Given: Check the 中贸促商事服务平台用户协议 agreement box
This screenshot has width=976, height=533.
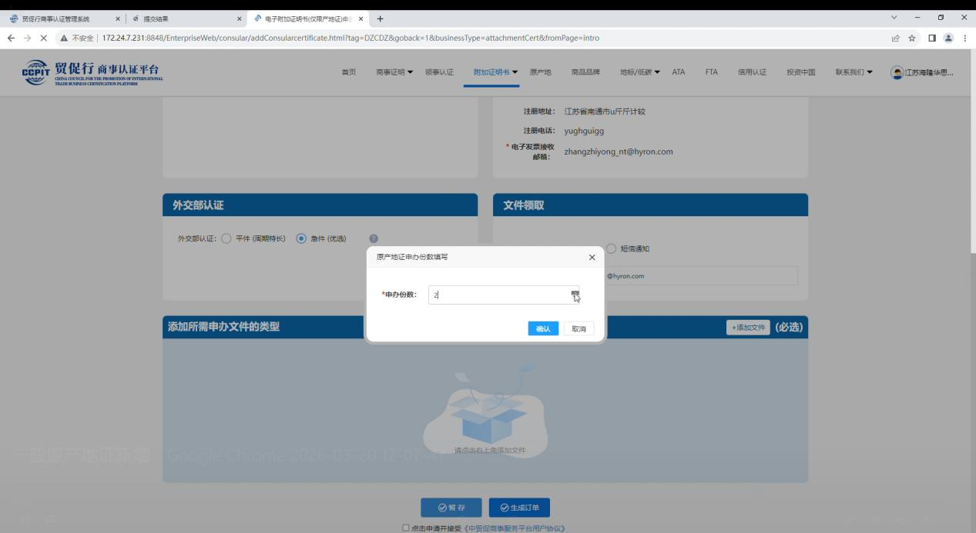Looking at the screenshot, I should click(406, 528).
